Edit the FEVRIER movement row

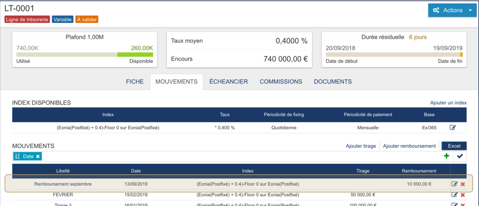click(454, 195)
